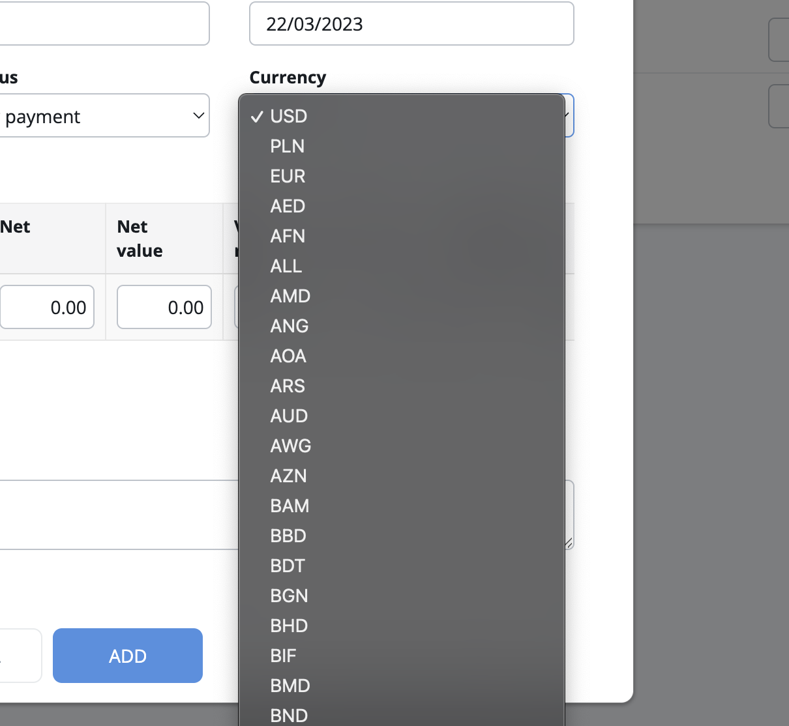Choose ALL from the currency options
Screen dimensions: 789x726
coord(286,266)
